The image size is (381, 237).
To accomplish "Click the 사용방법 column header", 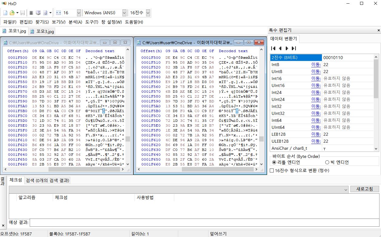I will pos(154,198).
